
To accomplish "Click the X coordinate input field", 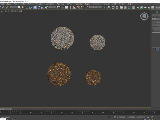I will pyautogui.click(x=122, y=117).
